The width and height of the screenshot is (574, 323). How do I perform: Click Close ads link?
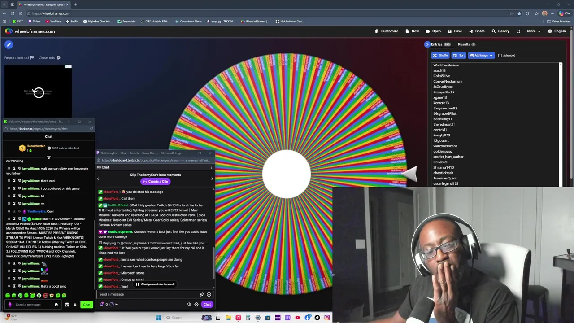click(x=49, y=58)
